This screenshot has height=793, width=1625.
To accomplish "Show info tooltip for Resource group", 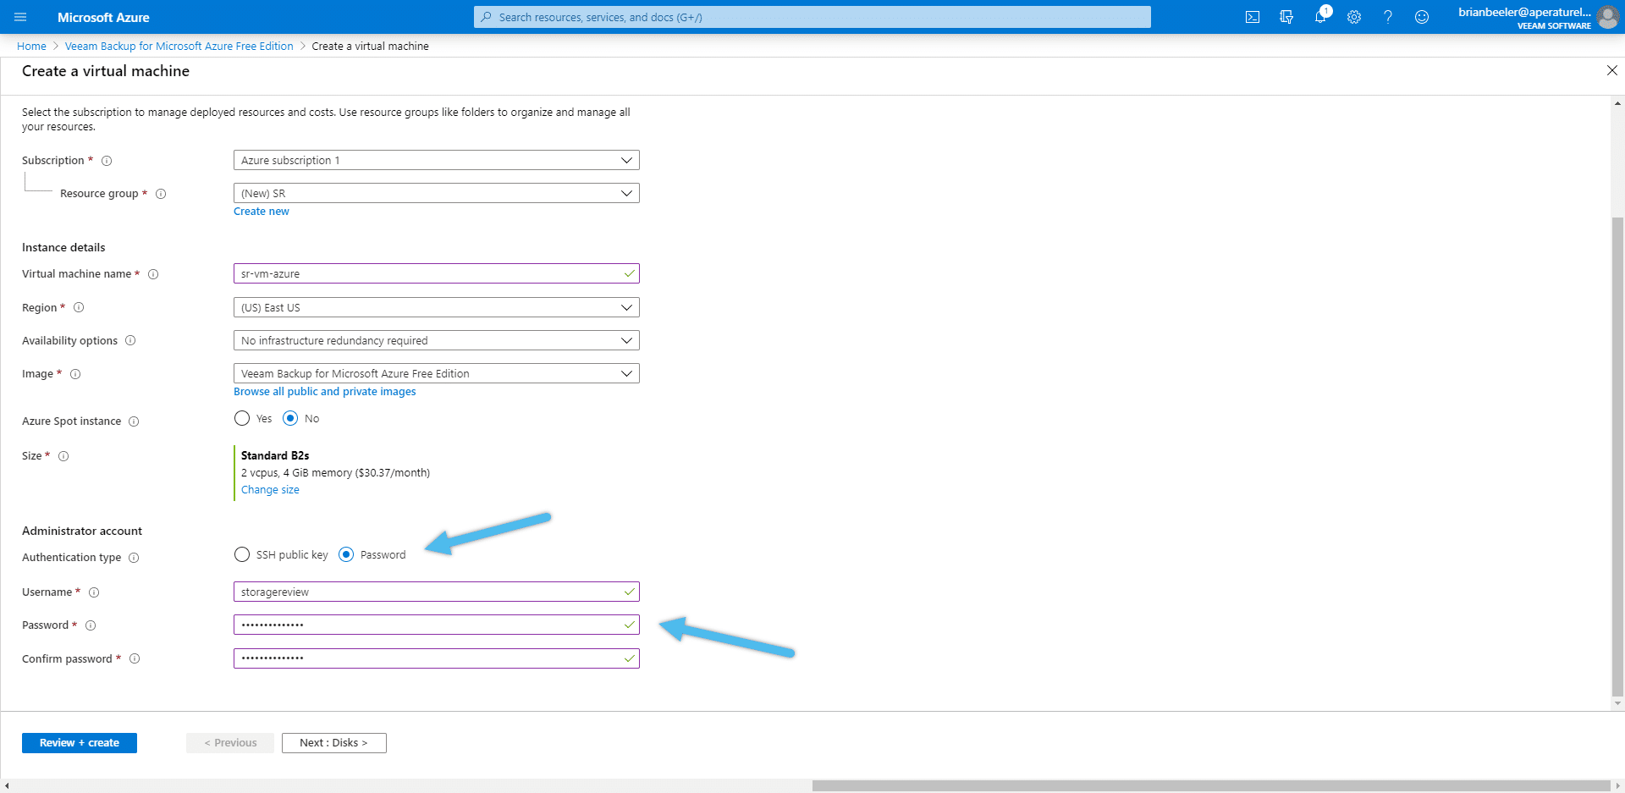I will coord(161,194).
